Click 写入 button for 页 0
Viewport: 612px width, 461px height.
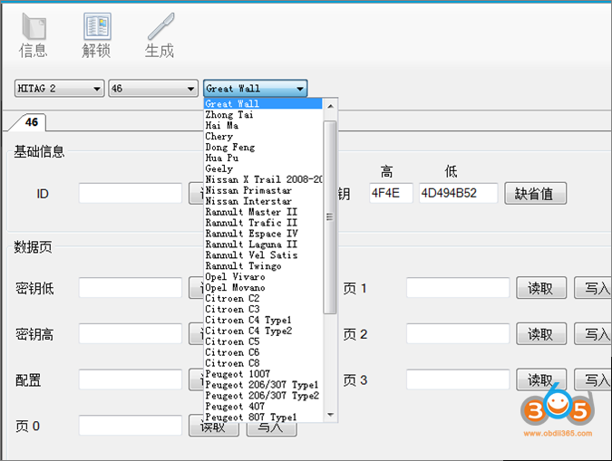272,429
